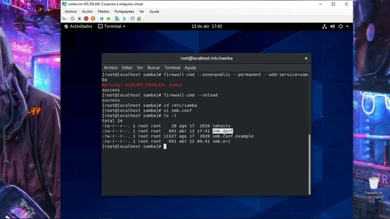Image resolution: width=390 pixels, height=219 pixels.
Task: Click the 'total 24' line
Action: coord(112,120)
